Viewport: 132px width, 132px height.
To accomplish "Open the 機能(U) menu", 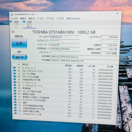I will [32, 18].
